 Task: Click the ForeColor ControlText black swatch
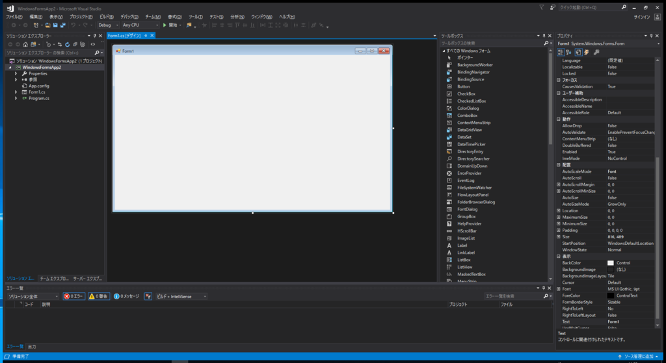pos(610,295)
